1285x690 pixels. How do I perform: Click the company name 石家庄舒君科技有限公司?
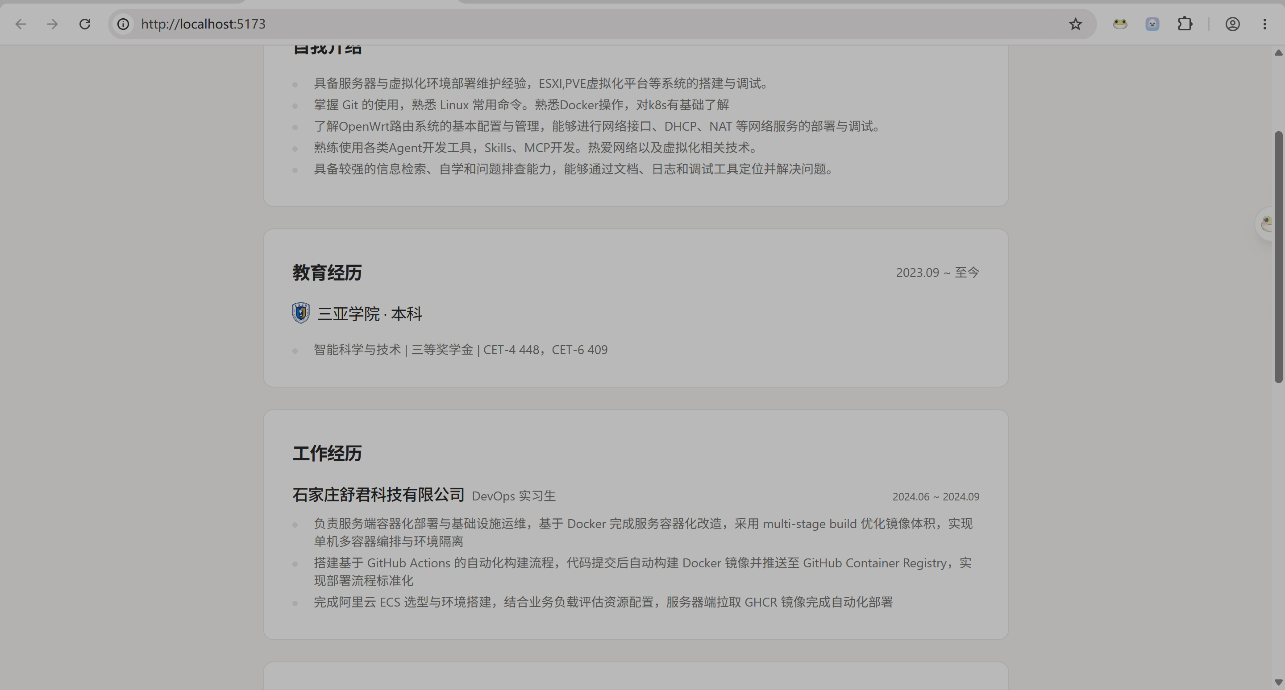pyautogui.click(x=378, y=495)
